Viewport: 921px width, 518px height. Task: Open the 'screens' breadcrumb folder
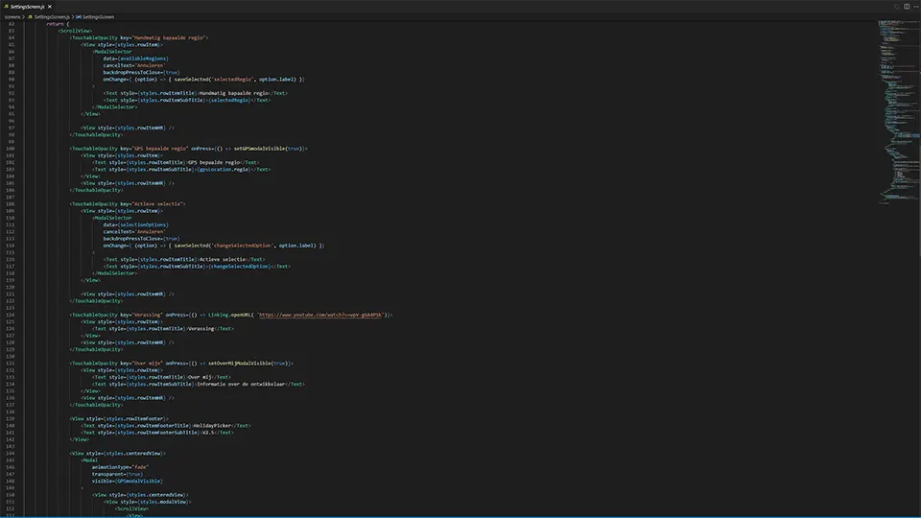12,17
